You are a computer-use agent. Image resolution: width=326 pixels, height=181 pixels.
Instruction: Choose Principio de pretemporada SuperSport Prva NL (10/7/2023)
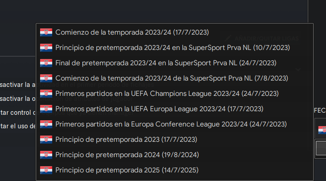[x=175, y=48]
